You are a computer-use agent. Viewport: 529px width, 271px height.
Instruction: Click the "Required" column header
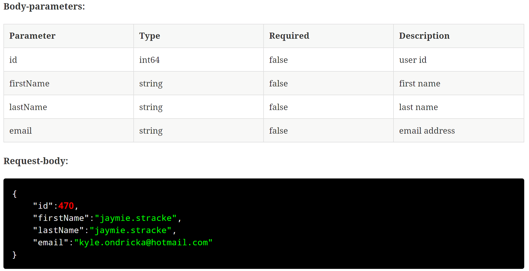(x=289, y=36)
